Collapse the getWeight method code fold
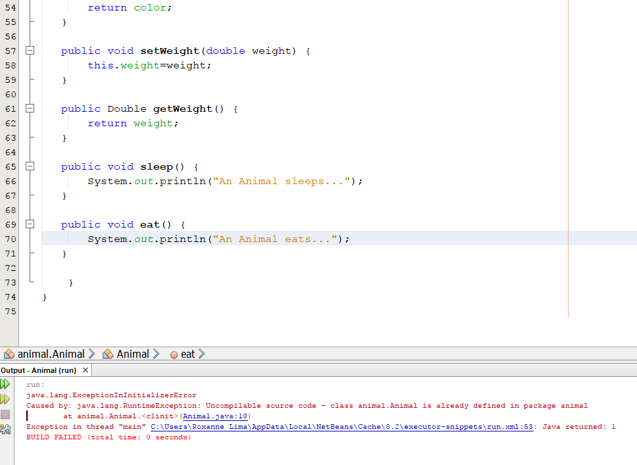 [29, 109]
